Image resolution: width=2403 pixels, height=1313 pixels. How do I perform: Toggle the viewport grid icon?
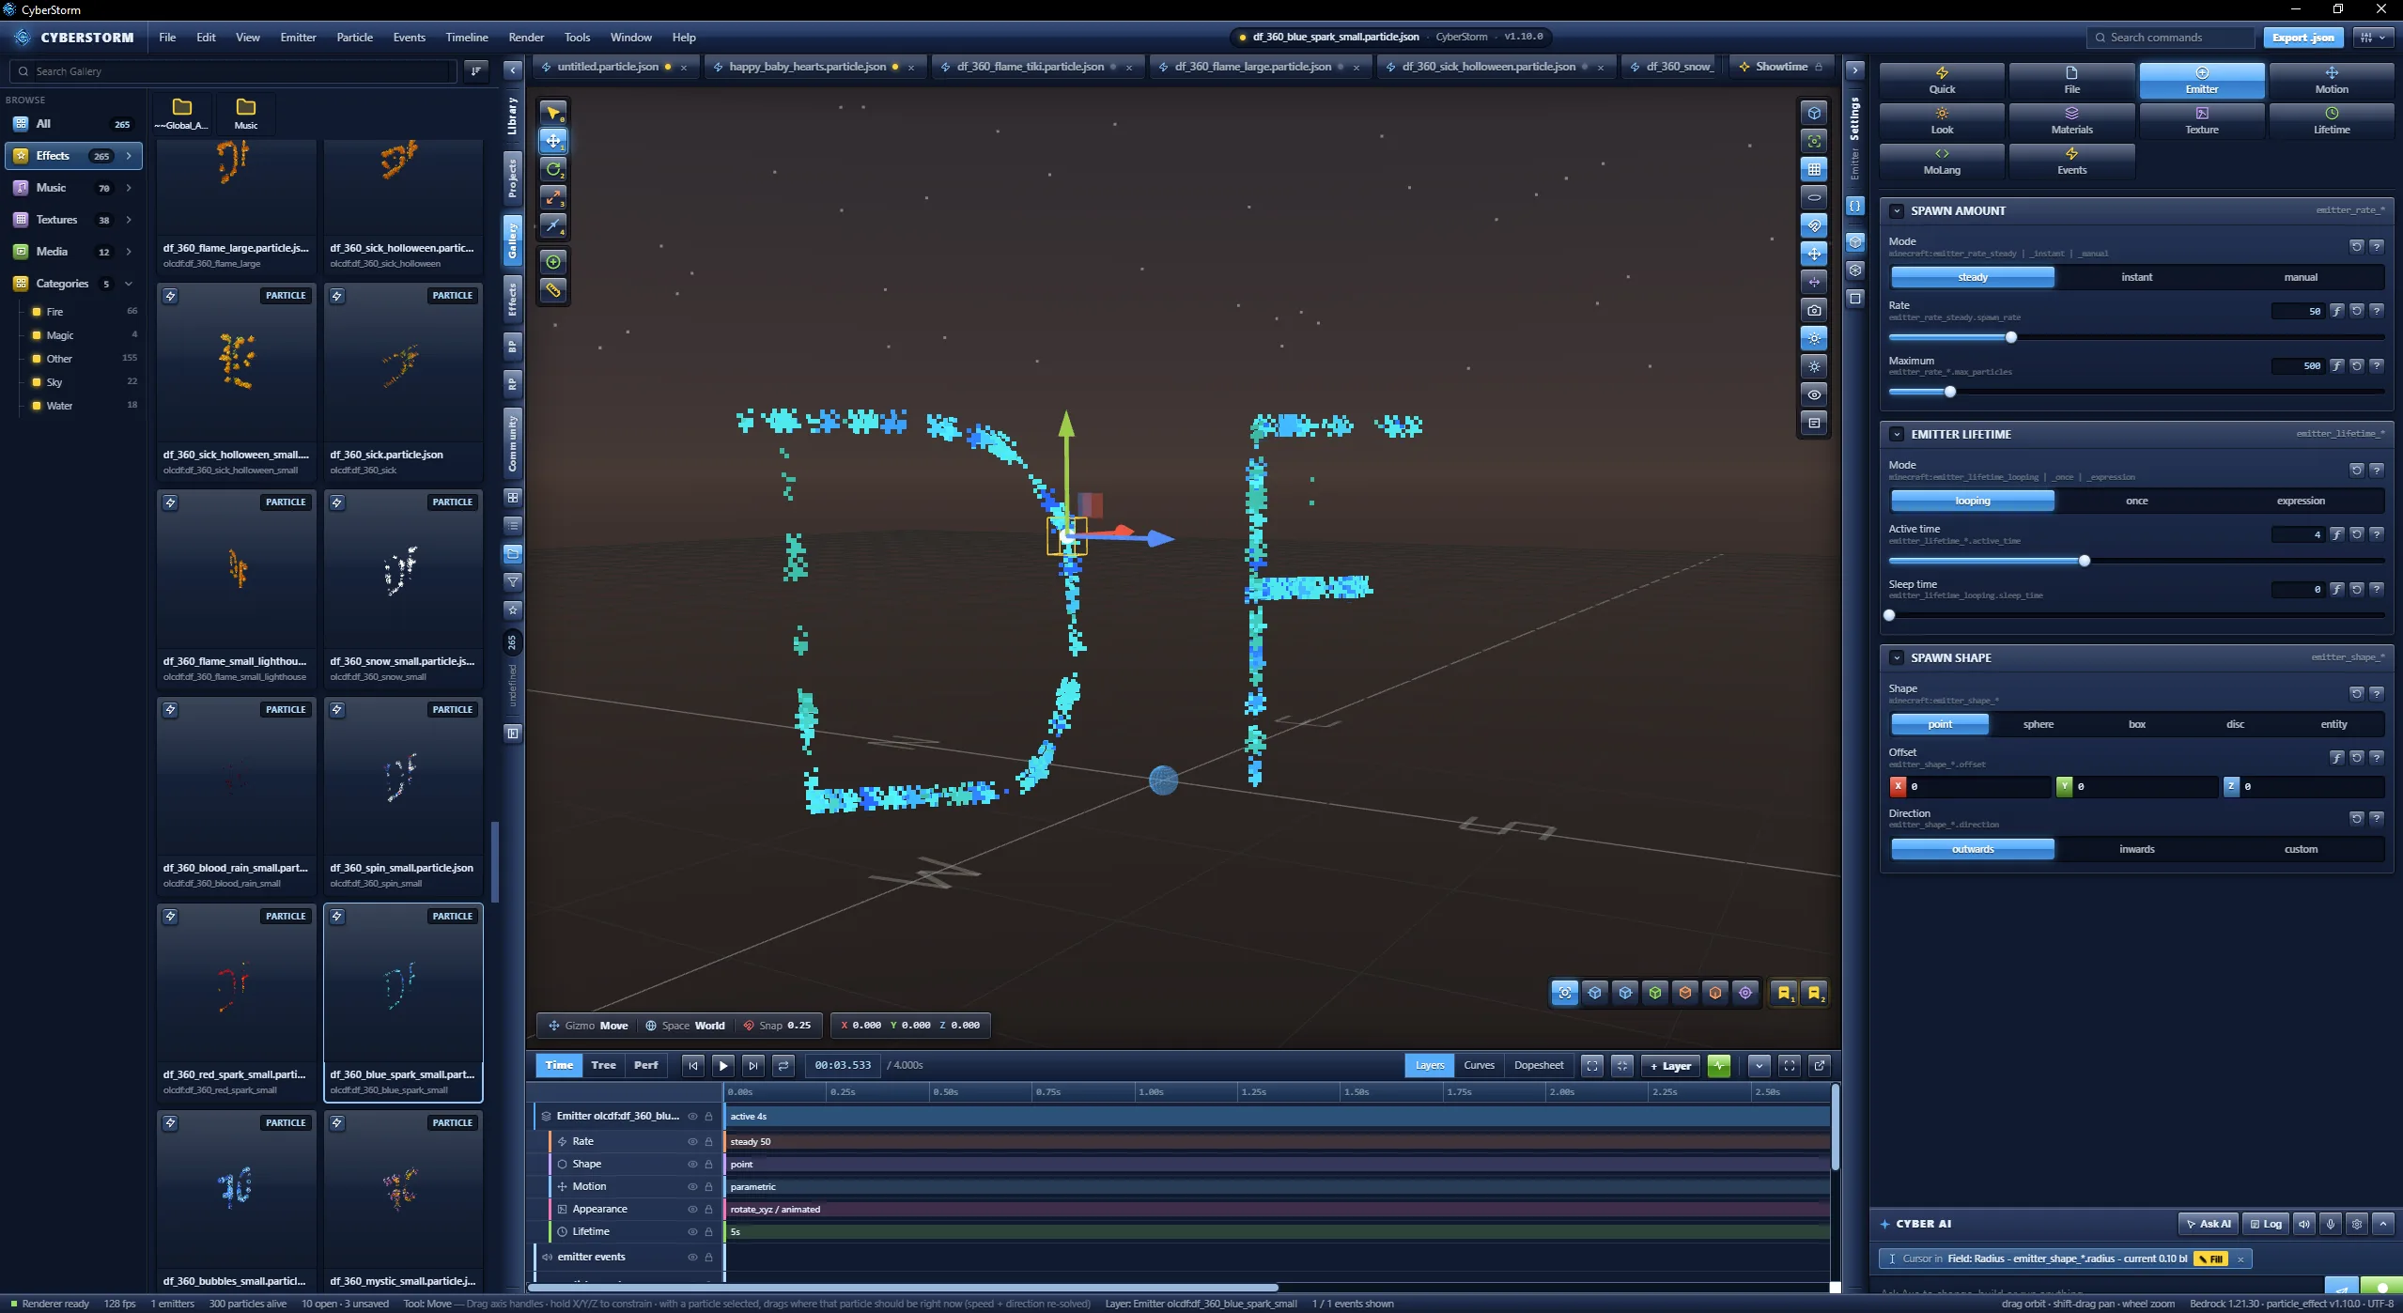pyautogui.click(x=1814, y=169)
